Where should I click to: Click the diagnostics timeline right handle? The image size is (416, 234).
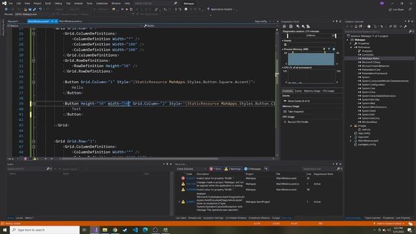pos(335,36)
